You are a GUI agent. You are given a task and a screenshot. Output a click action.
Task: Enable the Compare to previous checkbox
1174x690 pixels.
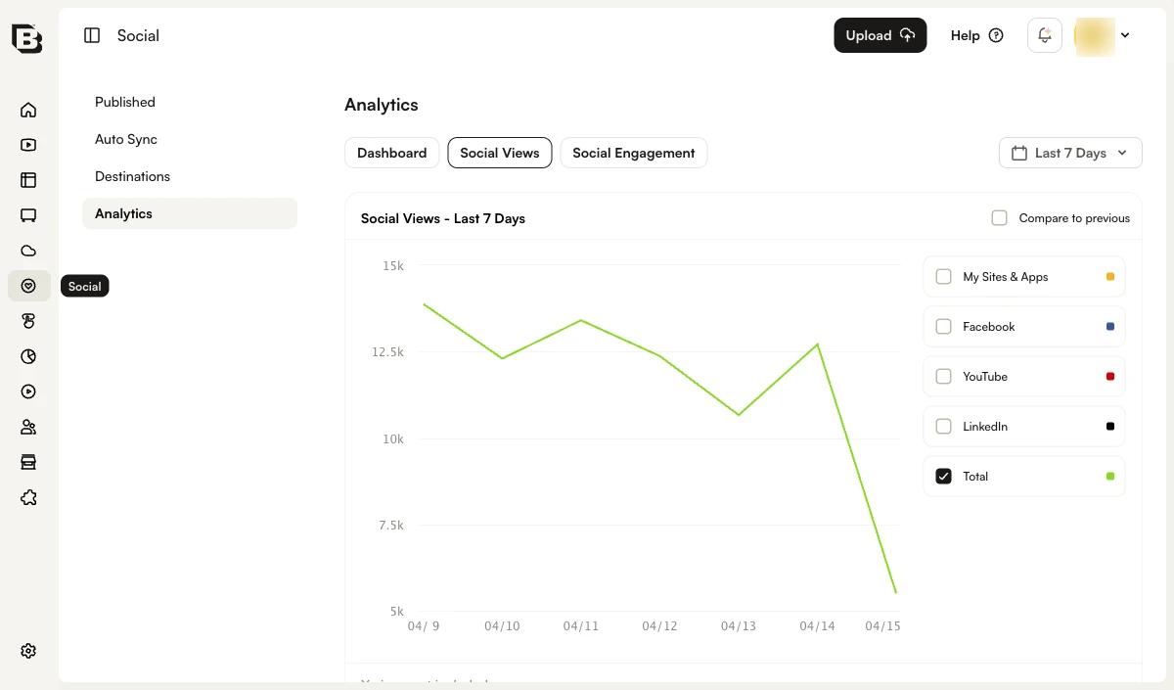point(999,218)
